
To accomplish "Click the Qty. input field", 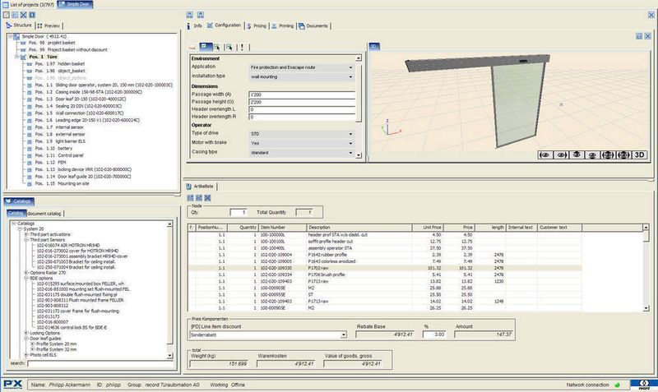I will (239, 213).
